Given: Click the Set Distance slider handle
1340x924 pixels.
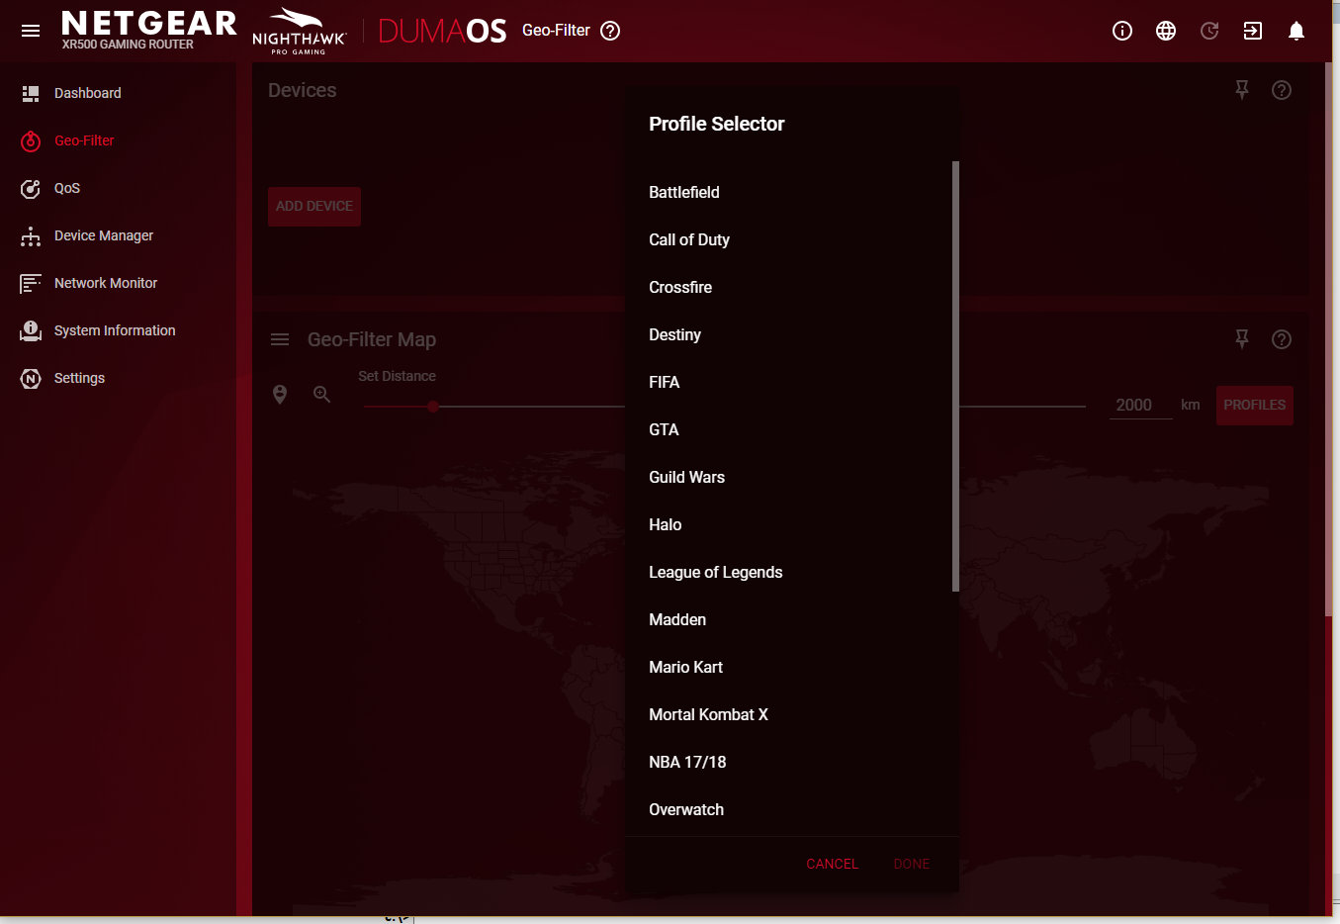Looking at the screenshot, I should (x=433, y=407).
